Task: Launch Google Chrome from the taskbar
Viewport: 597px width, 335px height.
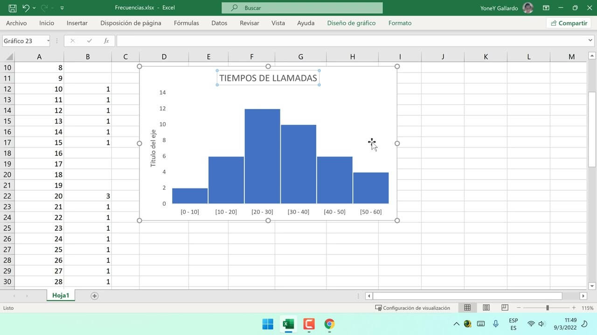Action: click(x=329, y=324)
